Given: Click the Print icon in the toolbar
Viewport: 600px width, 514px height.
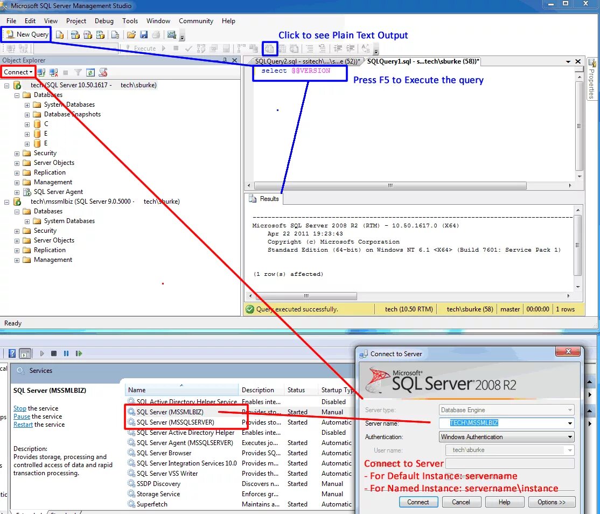Looking at the screenshot, I should coord(156,35).
